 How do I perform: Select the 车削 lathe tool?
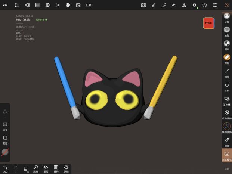point(227,87)
